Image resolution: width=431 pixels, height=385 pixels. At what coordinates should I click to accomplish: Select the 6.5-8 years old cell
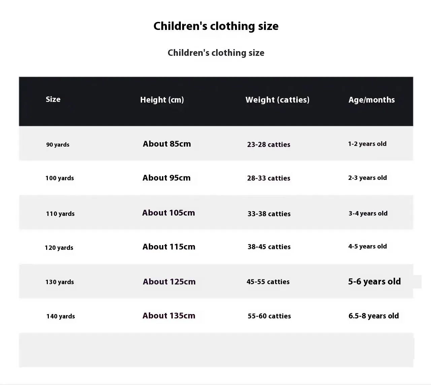click(373, 316)
